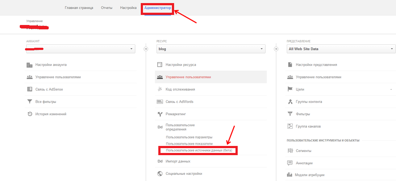Click the Dd icon beside Импорт данных

[x=160, y=161]
